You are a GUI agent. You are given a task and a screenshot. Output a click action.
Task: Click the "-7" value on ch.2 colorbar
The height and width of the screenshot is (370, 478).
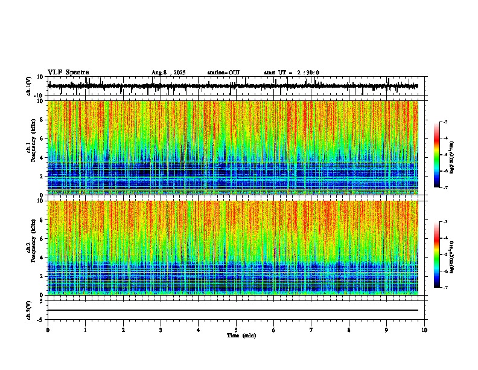[x=445, y=287]
